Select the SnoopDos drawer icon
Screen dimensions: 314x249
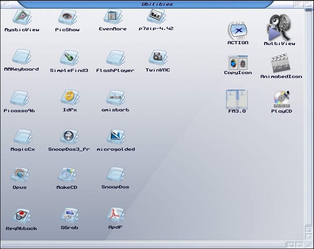pos(116,175)
